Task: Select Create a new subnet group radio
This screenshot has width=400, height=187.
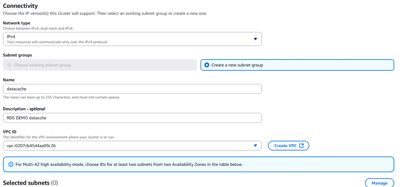Action: (207, 65)
